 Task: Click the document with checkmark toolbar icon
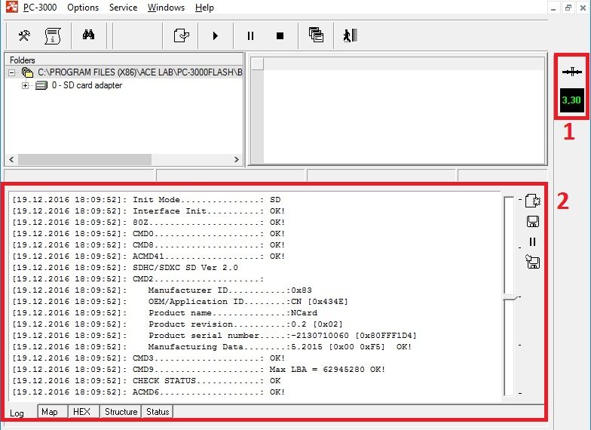[x=181, y=36]
